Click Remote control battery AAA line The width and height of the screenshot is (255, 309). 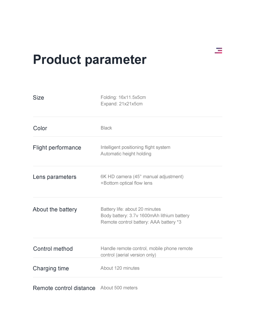(141, 222)
